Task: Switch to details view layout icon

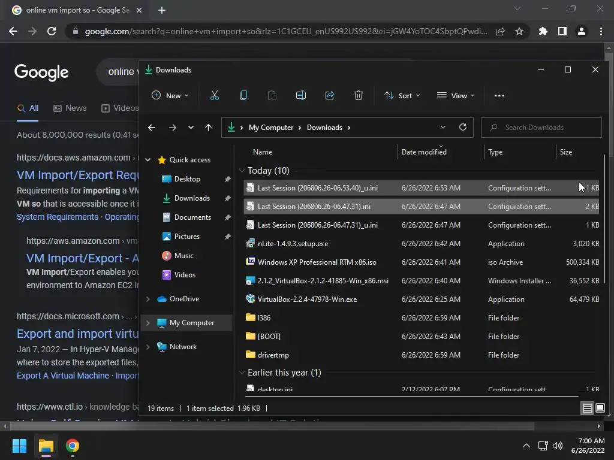Action: click(x=588, y=408)
